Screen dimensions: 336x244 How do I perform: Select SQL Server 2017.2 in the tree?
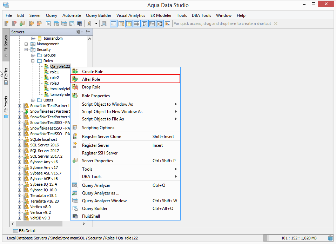[x=46, y=156]
